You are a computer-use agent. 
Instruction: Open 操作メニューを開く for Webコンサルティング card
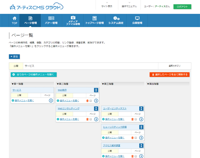click(x=69, y=119)
